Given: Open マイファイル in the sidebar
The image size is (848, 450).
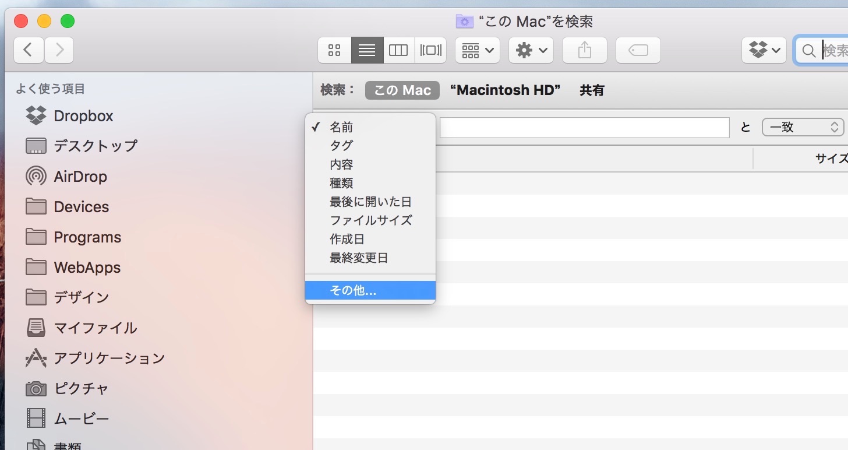Looking at the screenshot, I should 82,328.
